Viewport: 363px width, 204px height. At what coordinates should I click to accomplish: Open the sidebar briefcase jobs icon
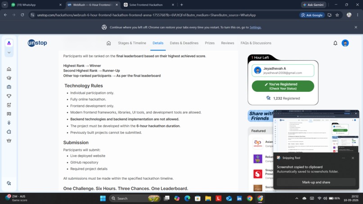[9, 87]
